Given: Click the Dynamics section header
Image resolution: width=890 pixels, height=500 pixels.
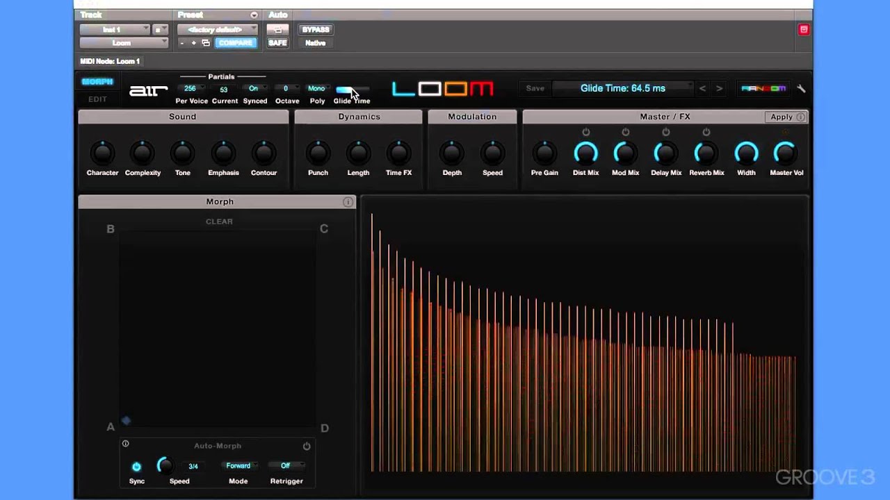Looking at the screenshot, I should pyautogui.click(x=359, y=117).
